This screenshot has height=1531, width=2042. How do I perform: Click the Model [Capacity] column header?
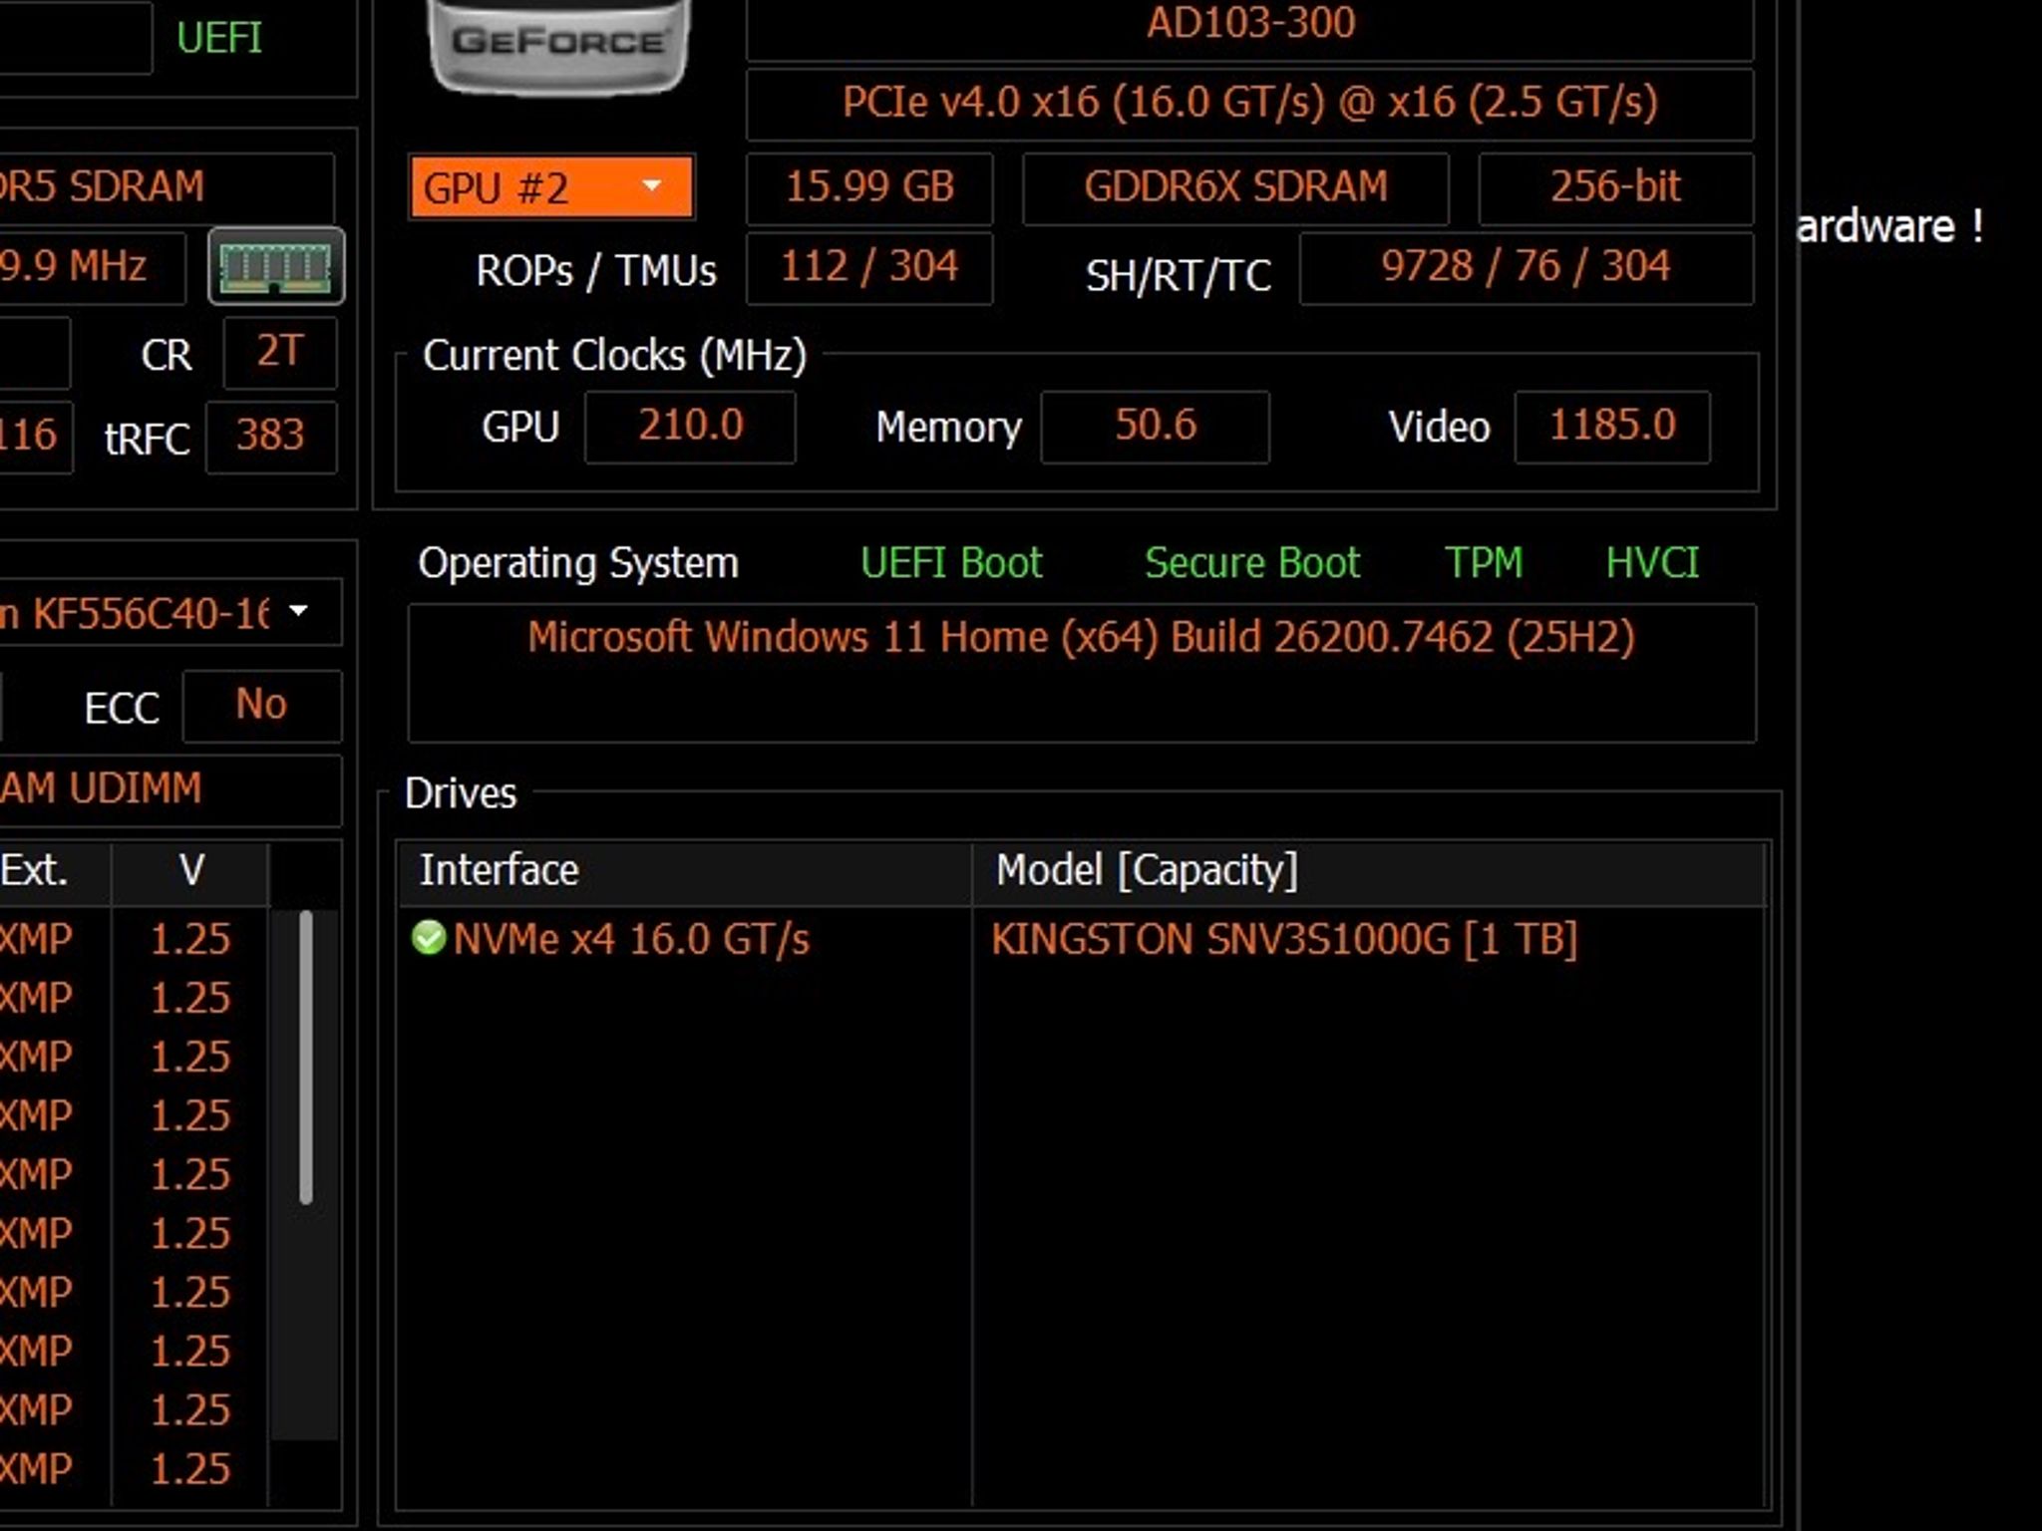(x=1368, y=871)
